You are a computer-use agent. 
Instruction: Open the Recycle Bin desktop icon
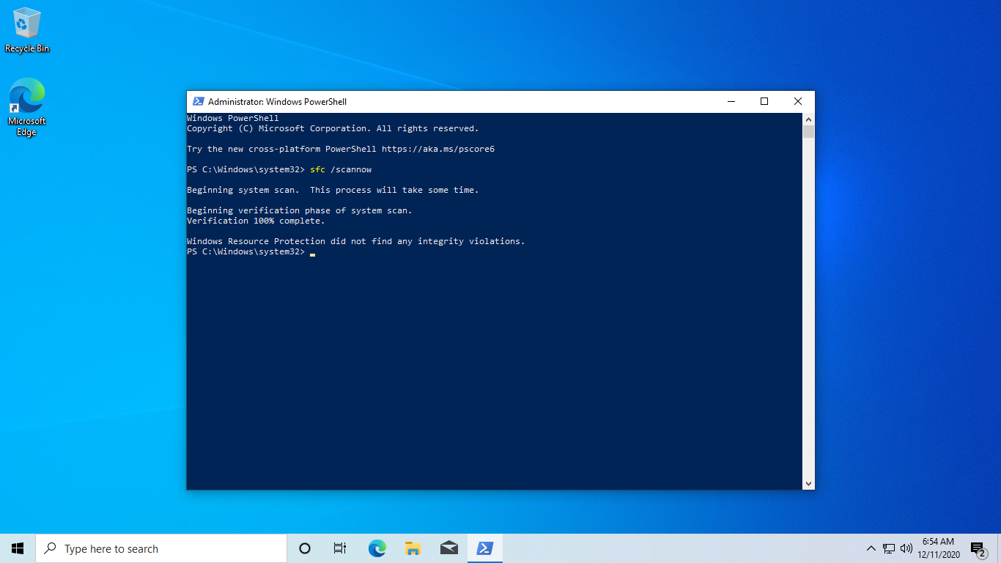coord(27,31)
